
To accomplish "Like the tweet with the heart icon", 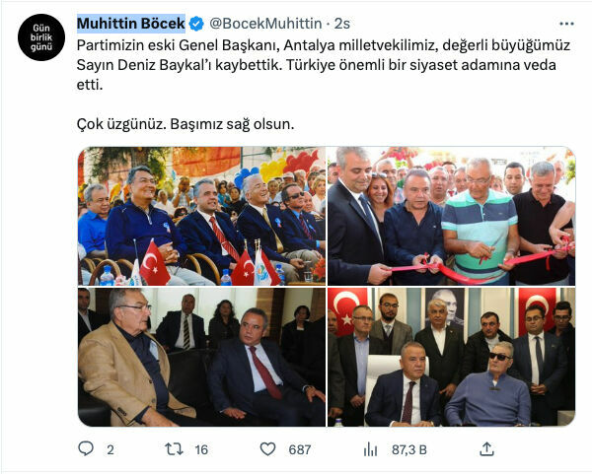I will [267, 449].
